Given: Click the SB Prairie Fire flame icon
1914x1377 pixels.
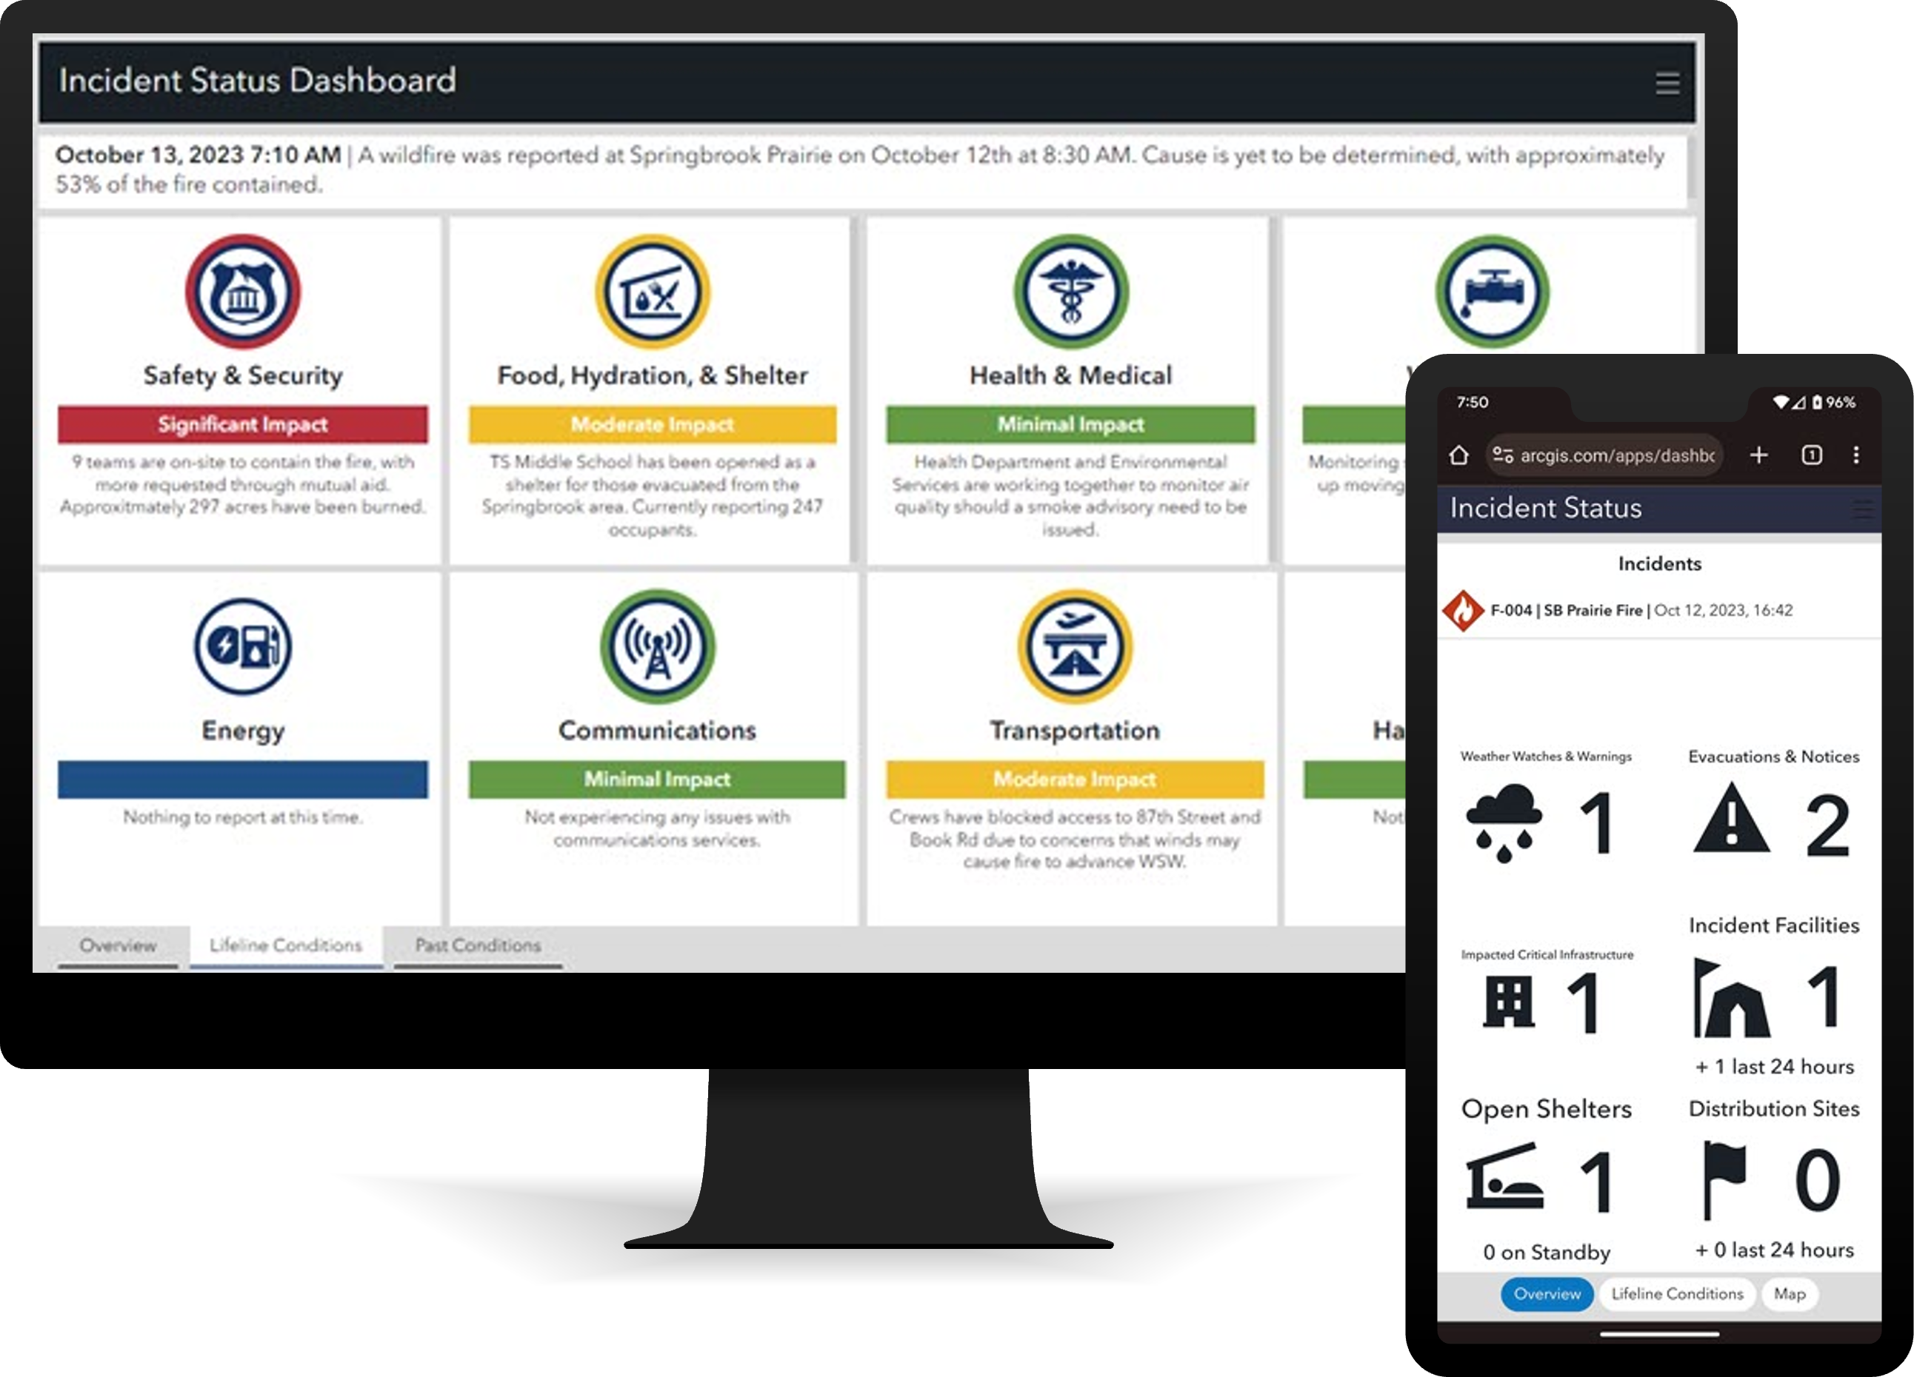Looking at the screenshot, I should [1462, 610].
